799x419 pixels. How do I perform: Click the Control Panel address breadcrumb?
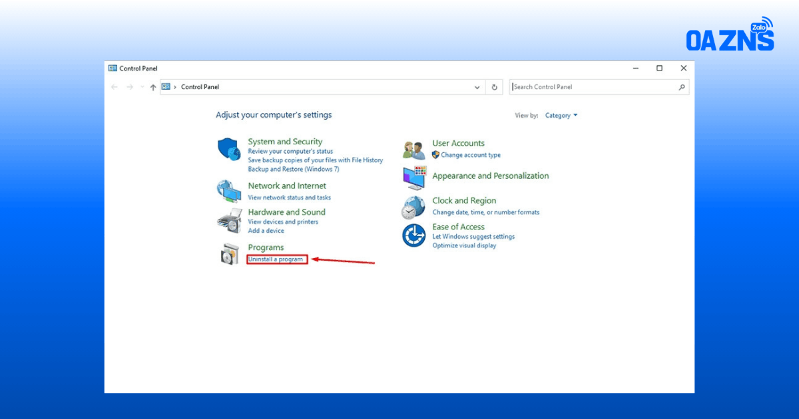pos(200,87)
